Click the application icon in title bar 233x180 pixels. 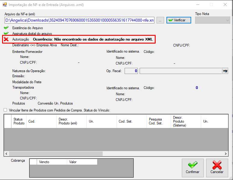[5, 5]
